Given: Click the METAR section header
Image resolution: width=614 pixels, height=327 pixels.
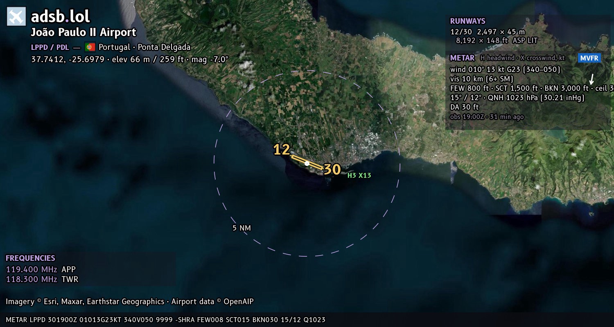Looking at the screenshot, I should pyautogui.click(x=462, y=58).
